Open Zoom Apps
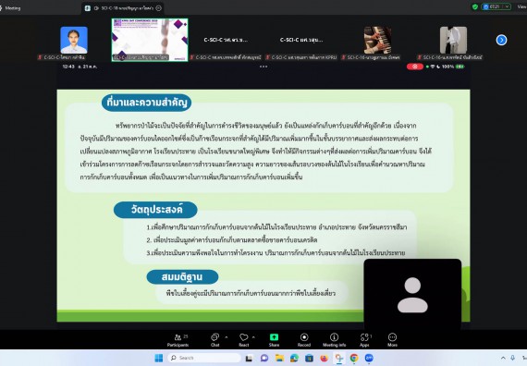 coord(365,340)
